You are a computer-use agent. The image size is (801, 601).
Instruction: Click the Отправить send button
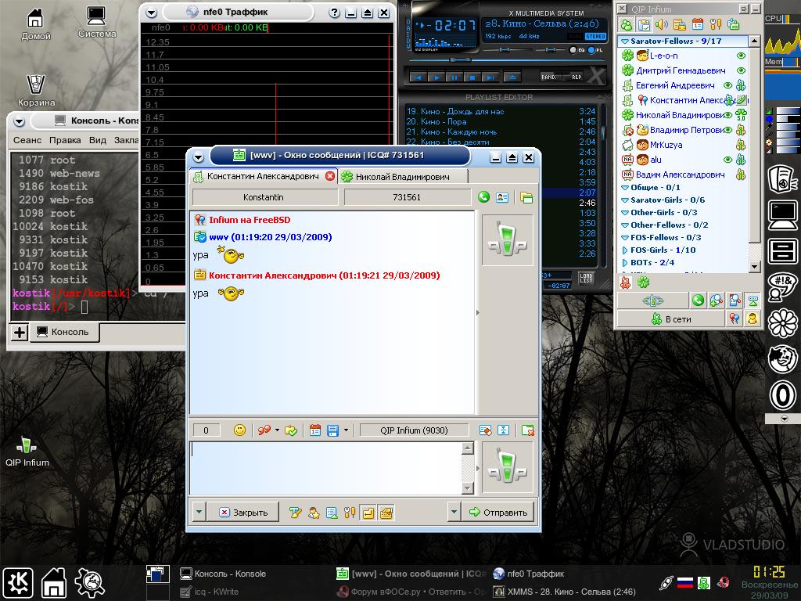pos(498,513)
